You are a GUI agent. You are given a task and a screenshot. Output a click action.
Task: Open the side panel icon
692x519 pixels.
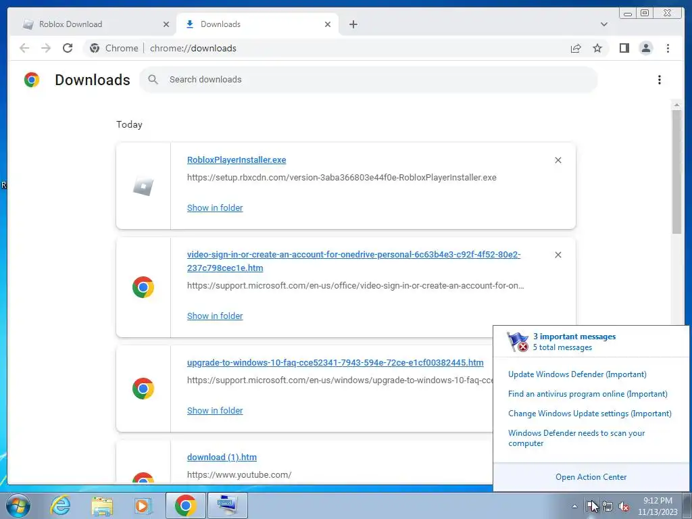pyautogui.click(x=624, y=48)
